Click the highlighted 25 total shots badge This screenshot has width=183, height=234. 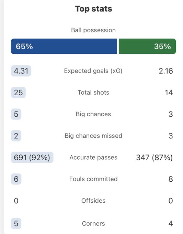(x=18, y=93)
